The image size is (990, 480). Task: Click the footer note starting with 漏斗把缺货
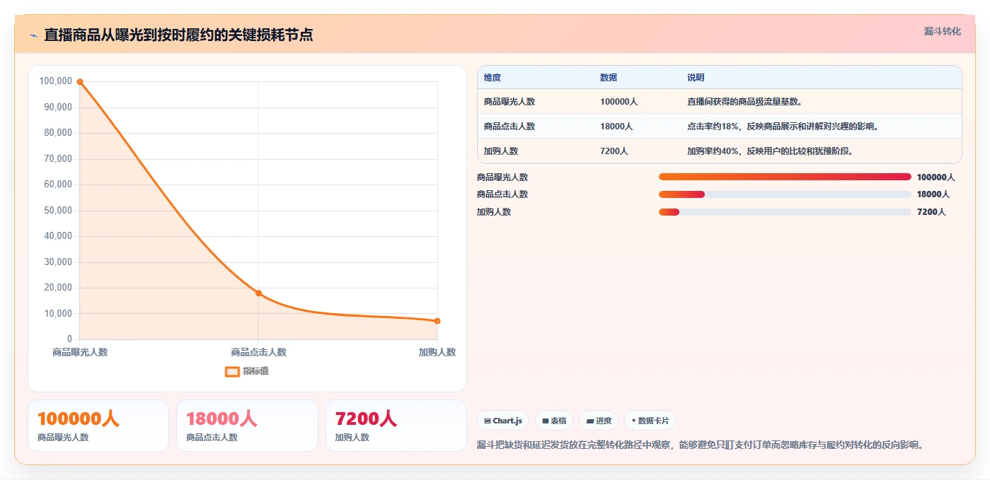(701, 445)
